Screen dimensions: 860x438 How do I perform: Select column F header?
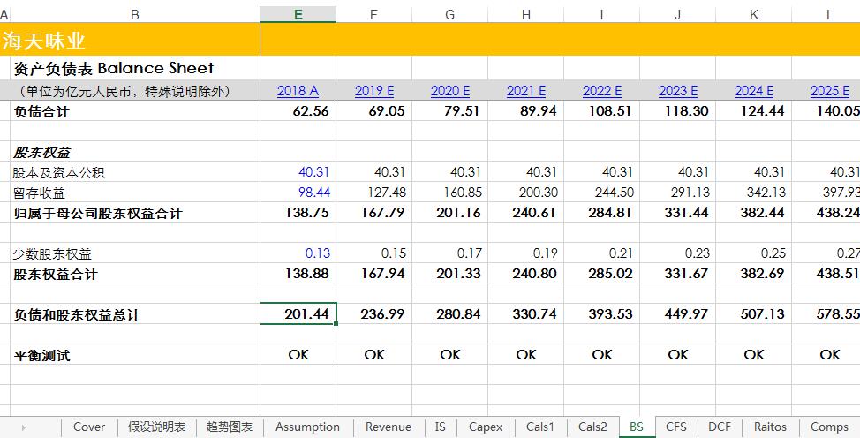coord(374,14)
